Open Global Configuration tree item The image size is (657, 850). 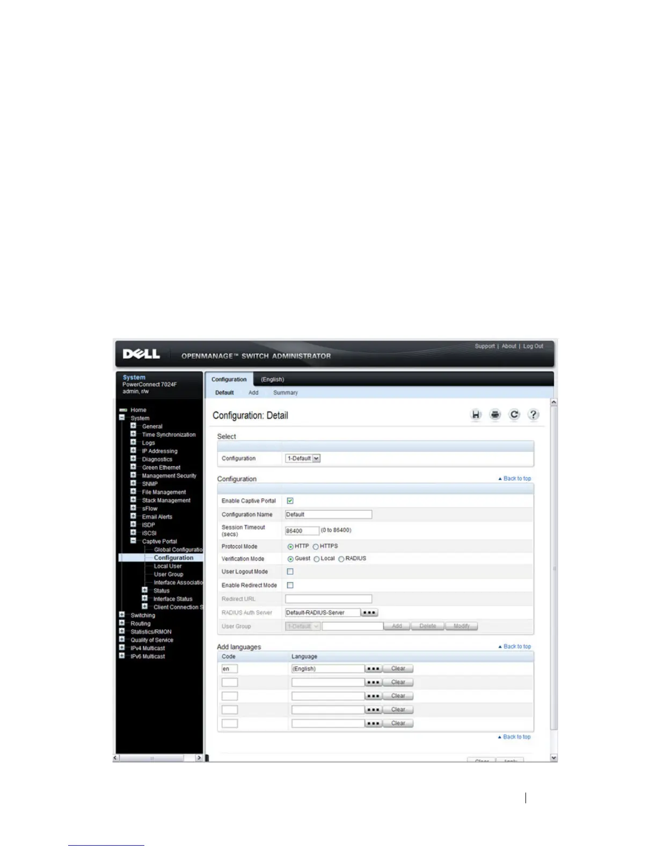click(x=179, y=549)
